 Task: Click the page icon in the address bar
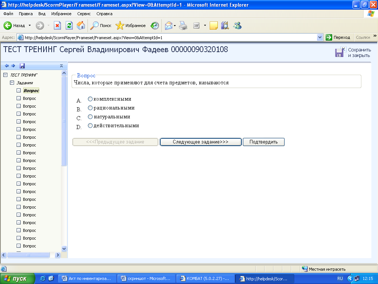coord(21,37)
